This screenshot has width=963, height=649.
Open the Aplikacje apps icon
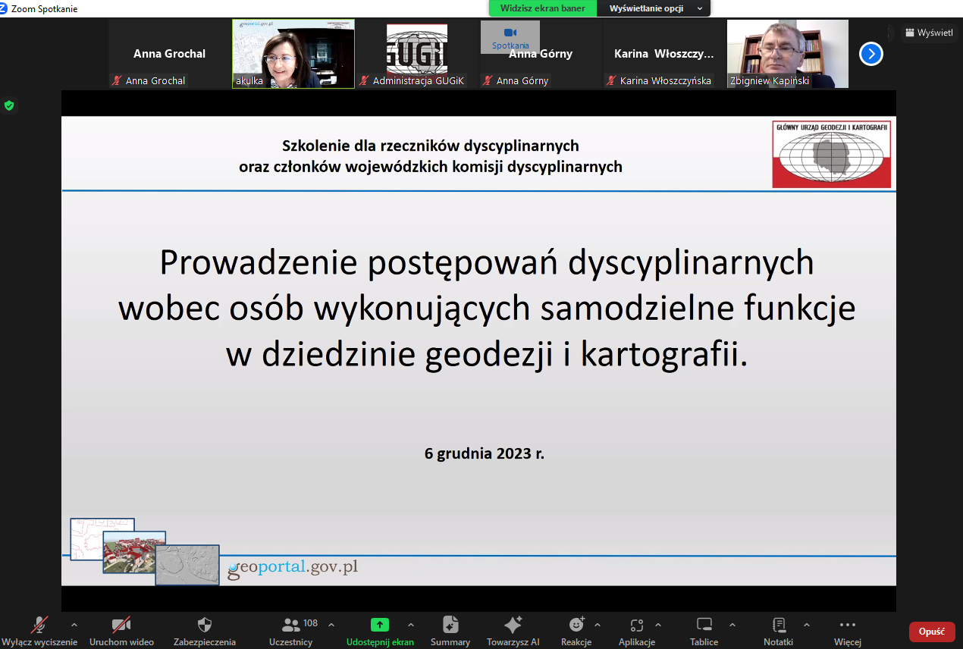(636, 625)
